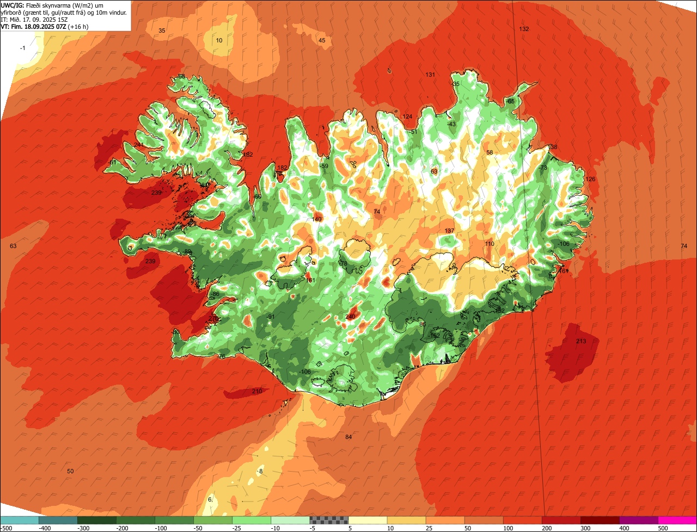The height and width of the screenshot is (532, 697).
Task: Click the map value '132' near the top
Action: (x=524, y=29)
